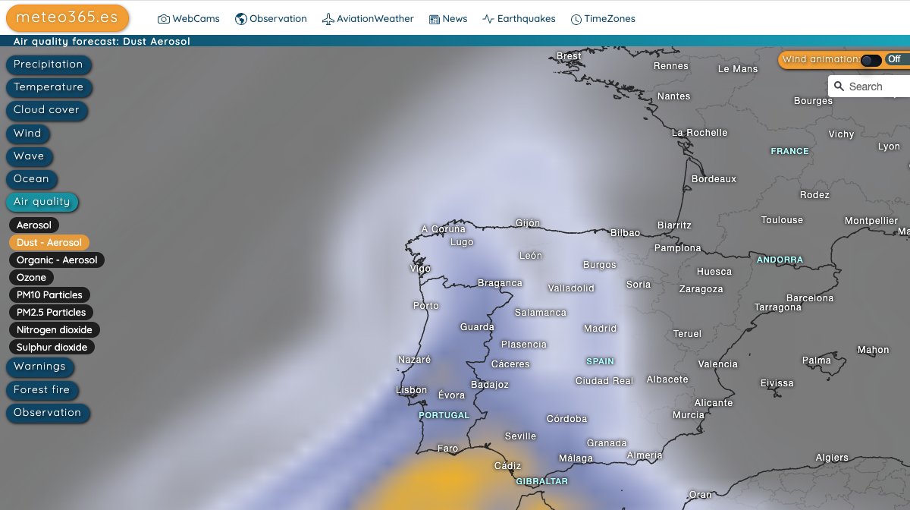Click Algiers on the map

832,458
